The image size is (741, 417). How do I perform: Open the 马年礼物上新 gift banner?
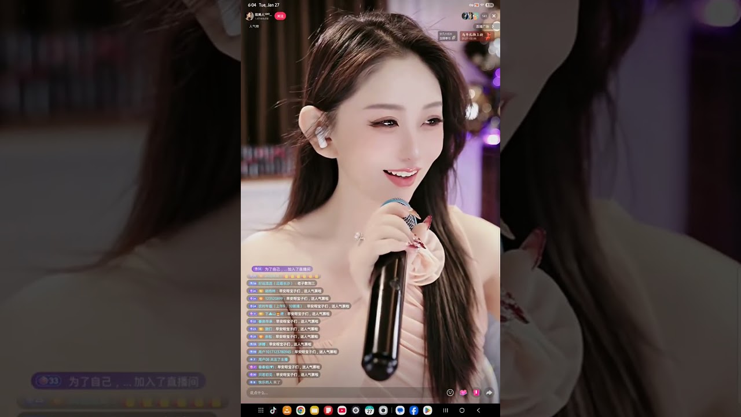click(476, 36)
